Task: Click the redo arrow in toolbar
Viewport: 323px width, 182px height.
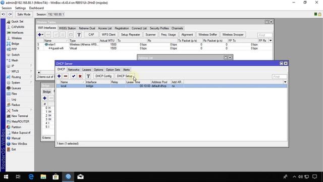Action: point(10,14)
